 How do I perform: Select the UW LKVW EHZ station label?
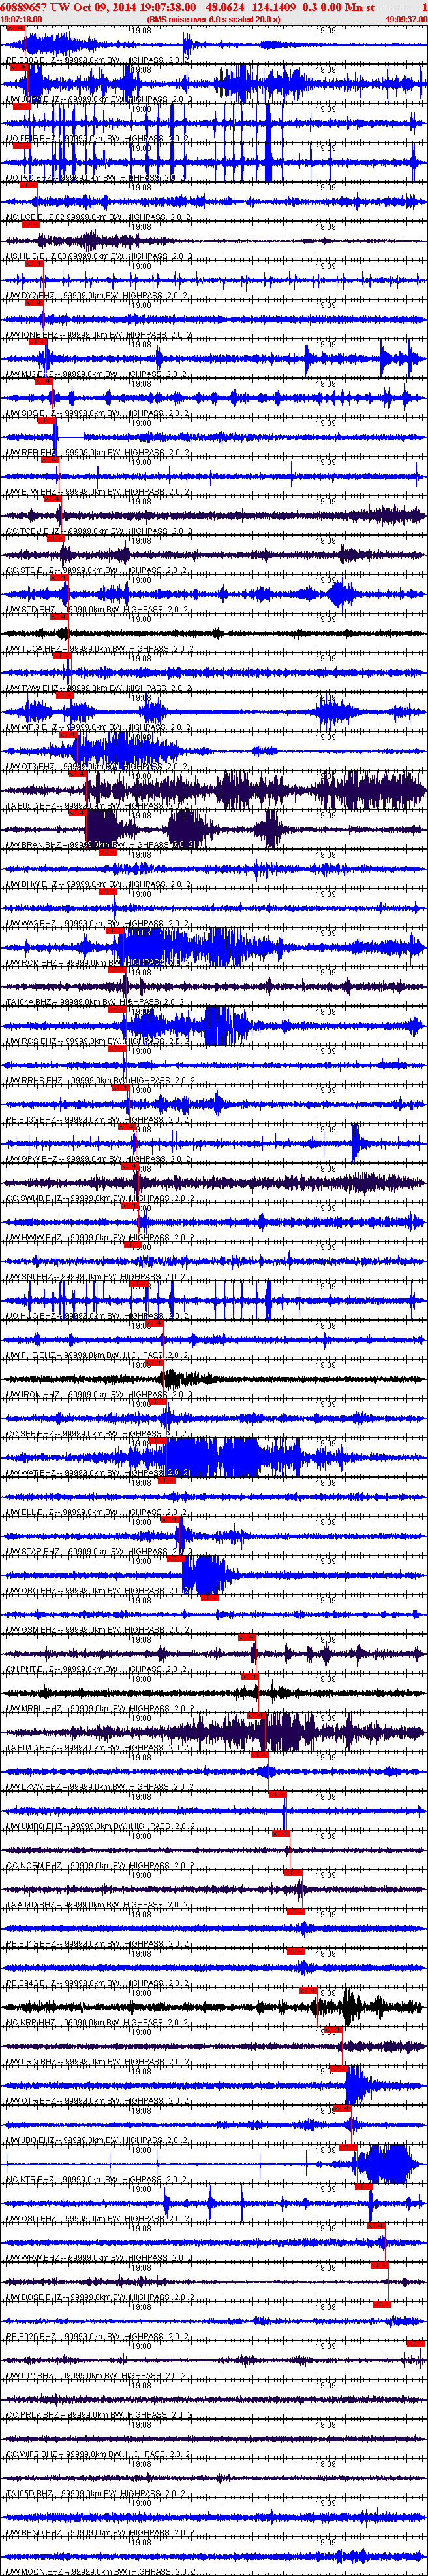(98, 1786)
